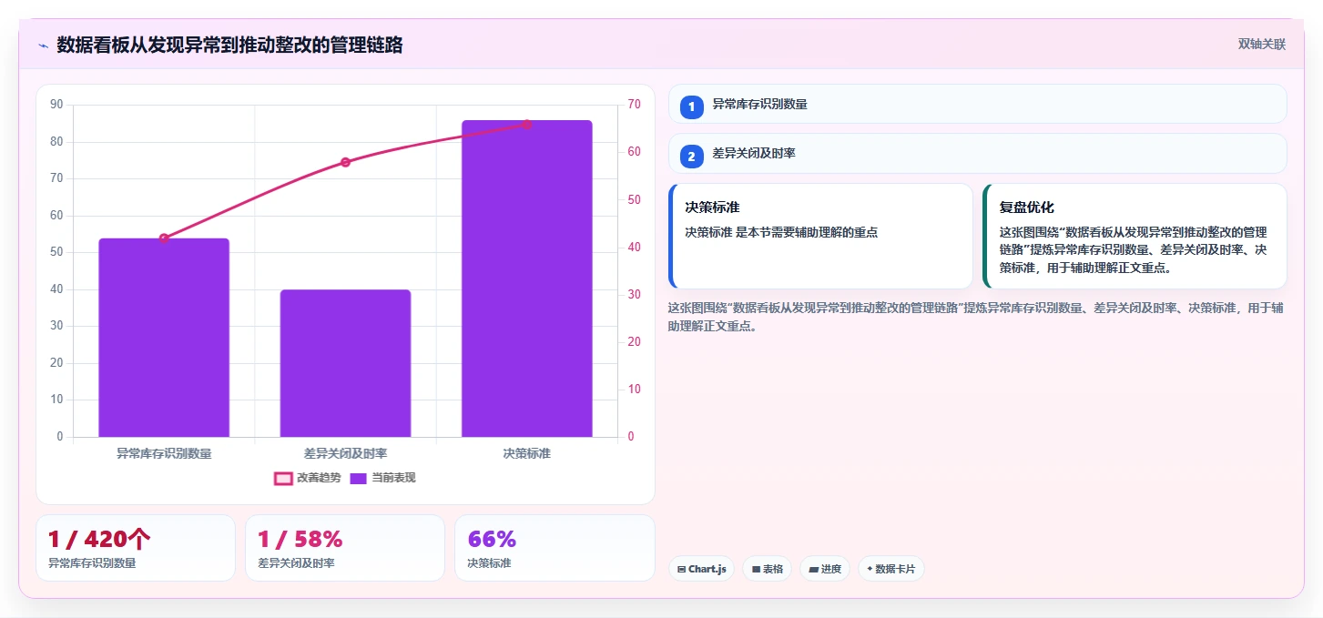Click the 异常库存识别数量 purple bar
Viewport: 1323px width, 618px height.
(164, 338)
